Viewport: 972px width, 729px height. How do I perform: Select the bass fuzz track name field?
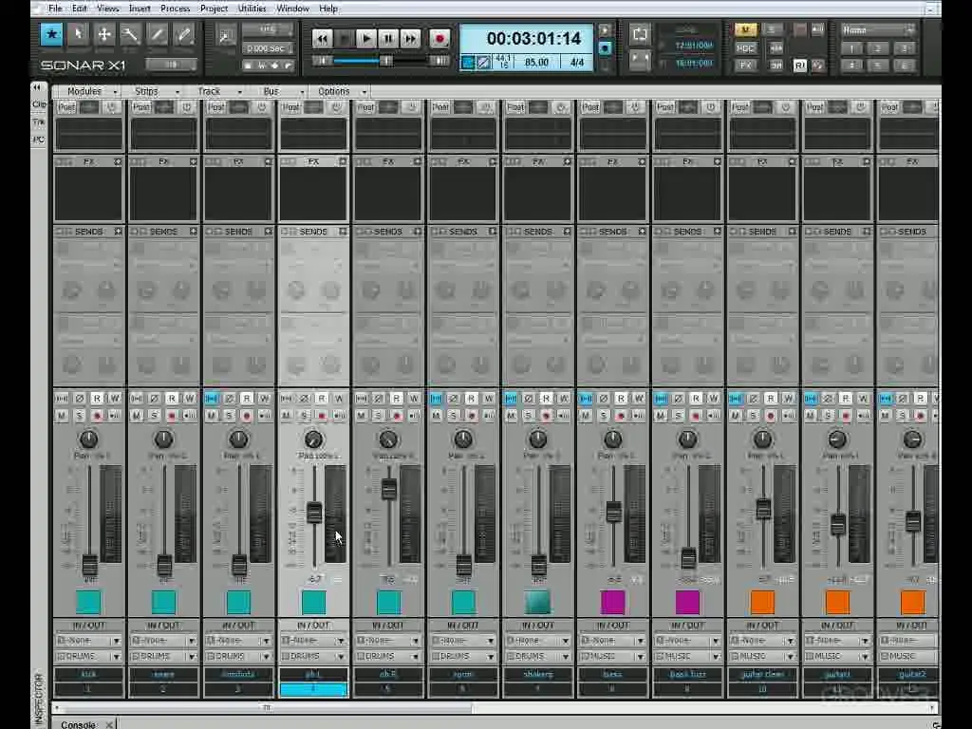tap(687, 674)
